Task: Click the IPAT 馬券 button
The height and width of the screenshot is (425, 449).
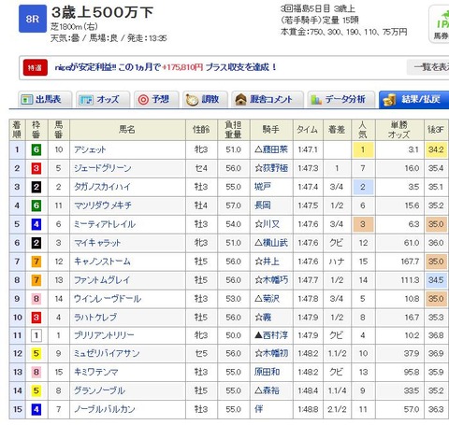Action: click(439, 23)
